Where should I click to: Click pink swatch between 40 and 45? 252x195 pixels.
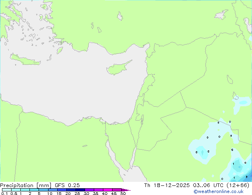click(108, 190)
